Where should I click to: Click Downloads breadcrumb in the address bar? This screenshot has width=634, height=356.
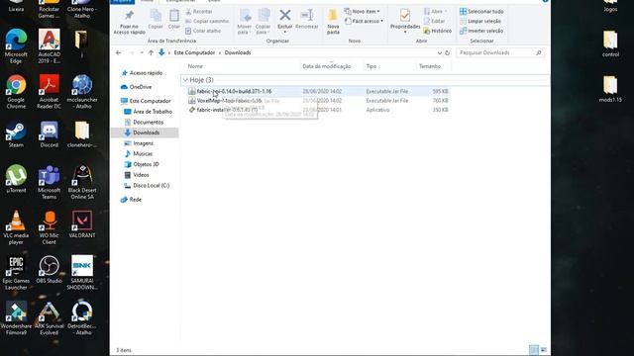tap(238, 52)
